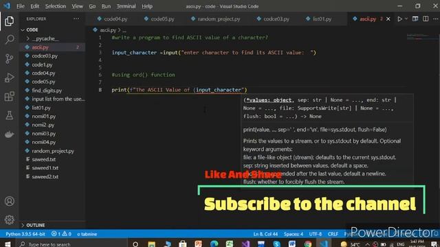Open the Explorer view in activity bar
The width and height of the screenshot is (440, 247).
coord(9,21)
